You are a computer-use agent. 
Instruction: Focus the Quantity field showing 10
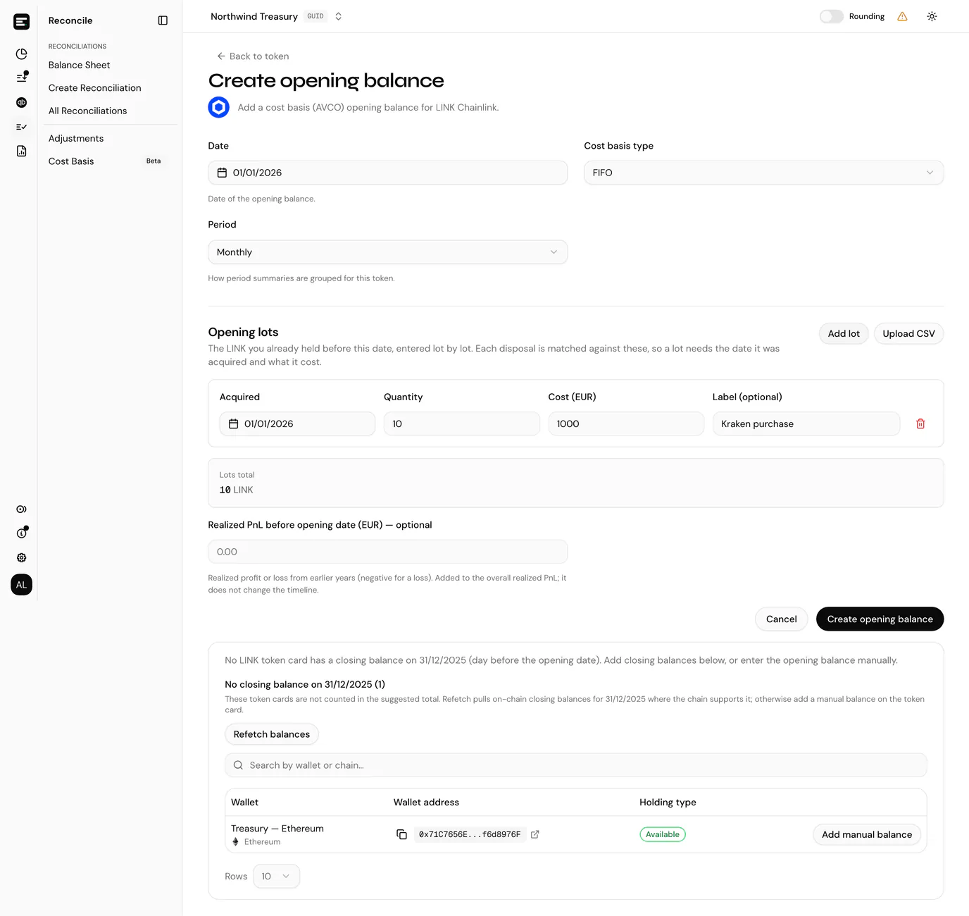pyautogui.click(x=461, y=423)
